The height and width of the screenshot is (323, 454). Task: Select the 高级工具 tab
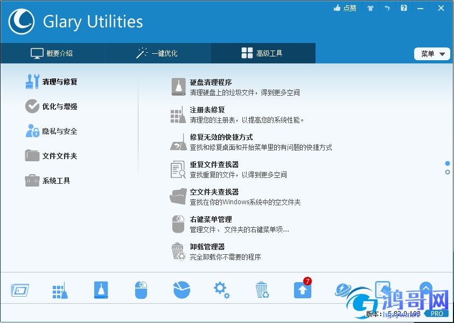tap(263, 53)
